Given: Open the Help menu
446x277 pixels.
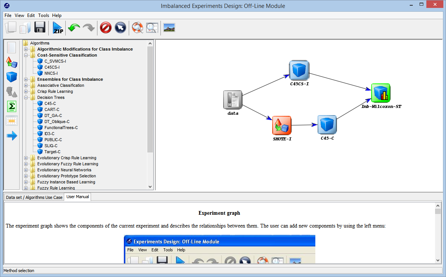Looking at the screenshot, I should [x=57, y=15].
